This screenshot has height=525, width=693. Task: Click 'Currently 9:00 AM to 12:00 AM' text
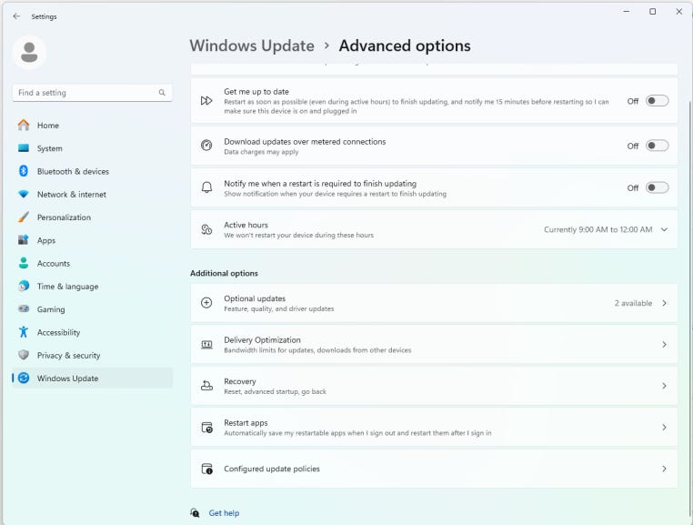pos(598,229)
